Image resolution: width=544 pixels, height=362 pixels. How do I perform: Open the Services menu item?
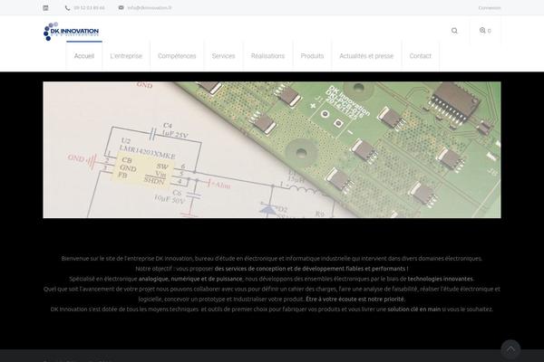[x=223, y=56]
